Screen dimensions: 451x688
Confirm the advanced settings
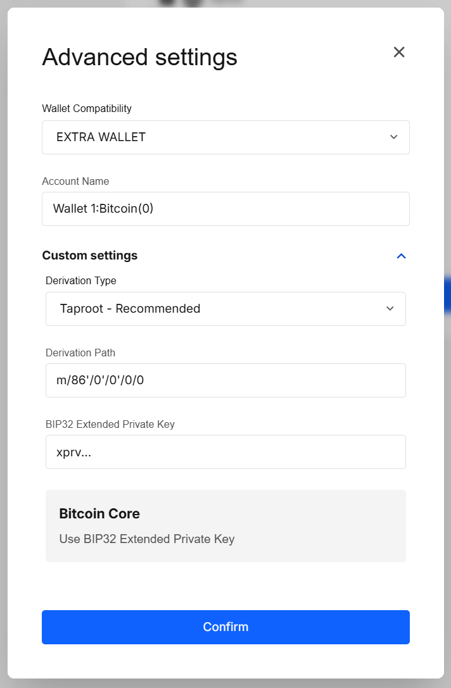[225, 627]
